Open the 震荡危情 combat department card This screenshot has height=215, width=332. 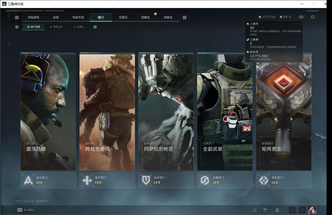pyautogui.click(x=48, y=112)
